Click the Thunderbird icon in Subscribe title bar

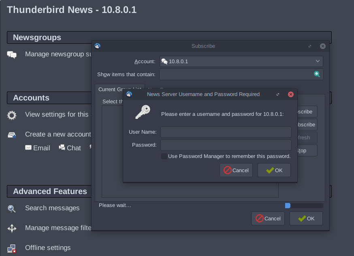97,46
